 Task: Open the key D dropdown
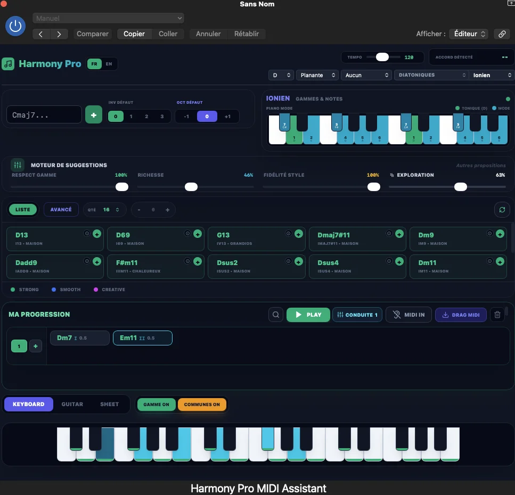click(281, 75)
